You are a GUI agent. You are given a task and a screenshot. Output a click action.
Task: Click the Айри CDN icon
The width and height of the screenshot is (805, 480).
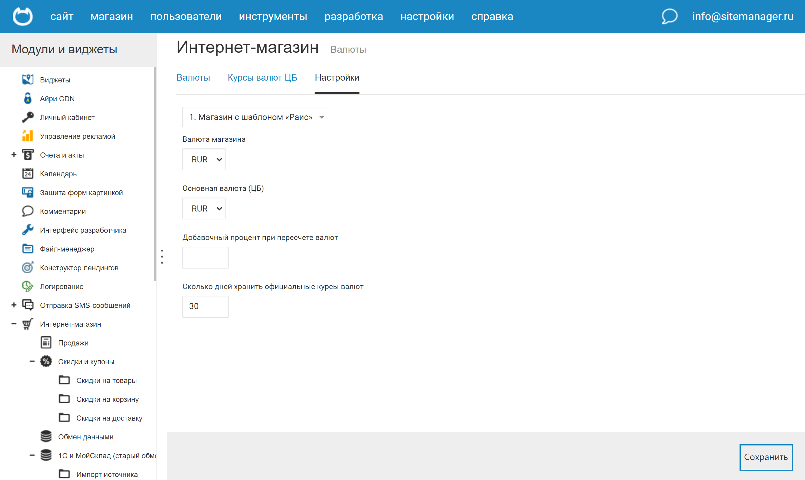click(x=28, y=98)
